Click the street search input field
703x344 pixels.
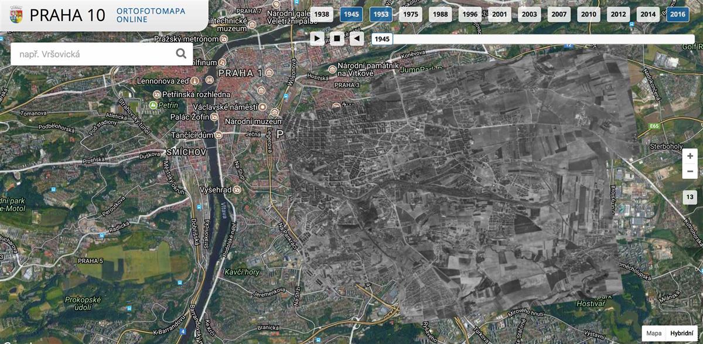(x=91, y=54)
